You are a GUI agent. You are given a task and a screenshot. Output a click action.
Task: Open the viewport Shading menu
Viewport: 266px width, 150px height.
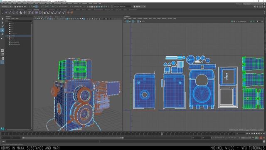[x=40, y=17]
